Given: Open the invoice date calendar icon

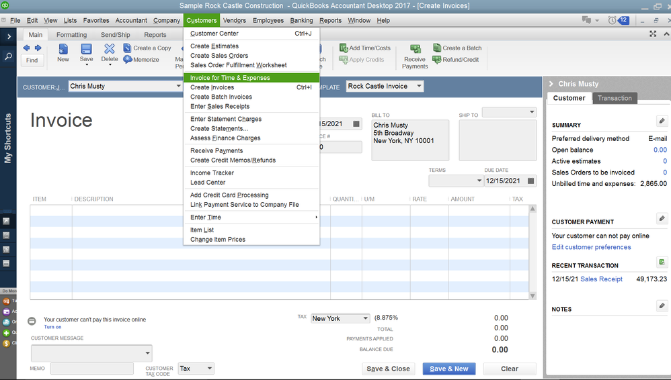Looking at the screenshot, I should (x=356, y=124).
